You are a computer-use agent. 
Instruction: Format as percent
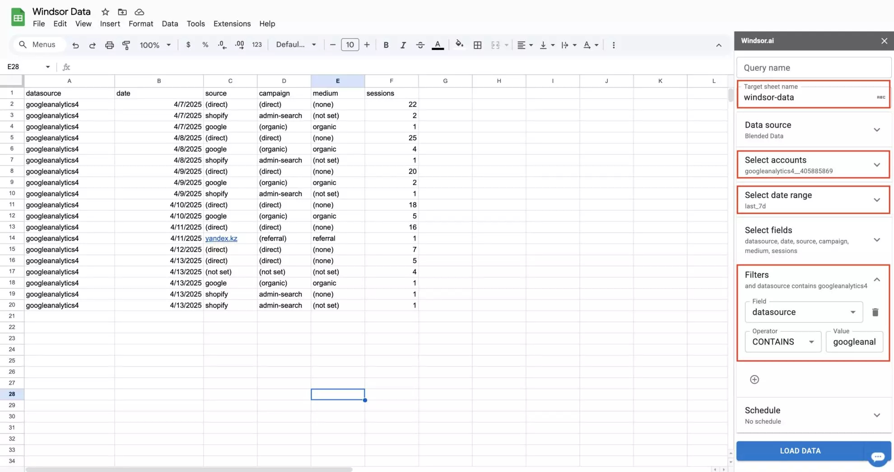click(x=205, y=45)
